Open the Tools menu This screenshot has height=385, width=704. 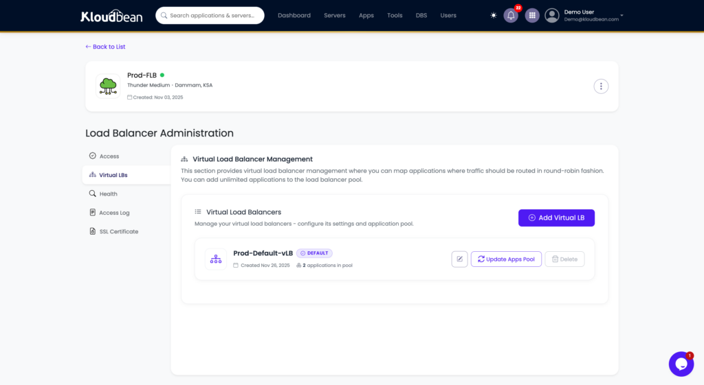point(395,15)
